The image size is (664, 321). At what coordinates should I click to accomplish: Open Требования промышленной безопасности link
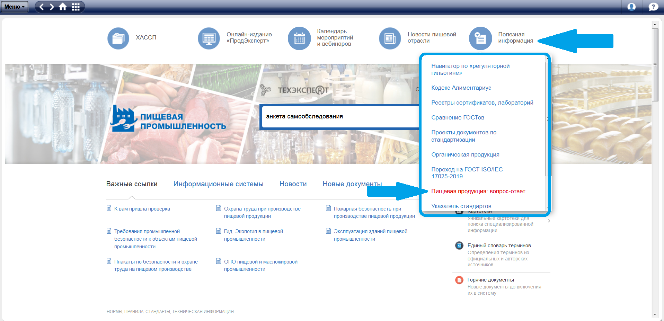[x=156, y=239]
